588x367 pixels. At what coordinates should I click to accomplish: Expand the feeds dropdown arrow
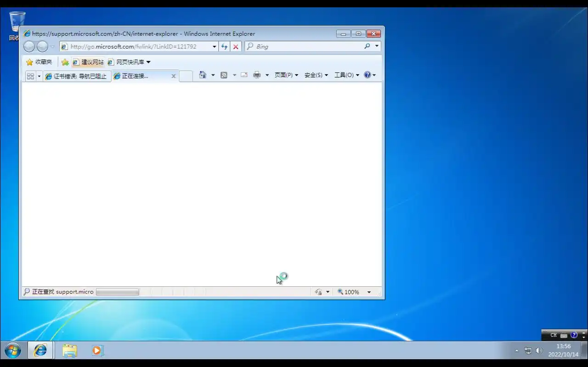[234, 75]
